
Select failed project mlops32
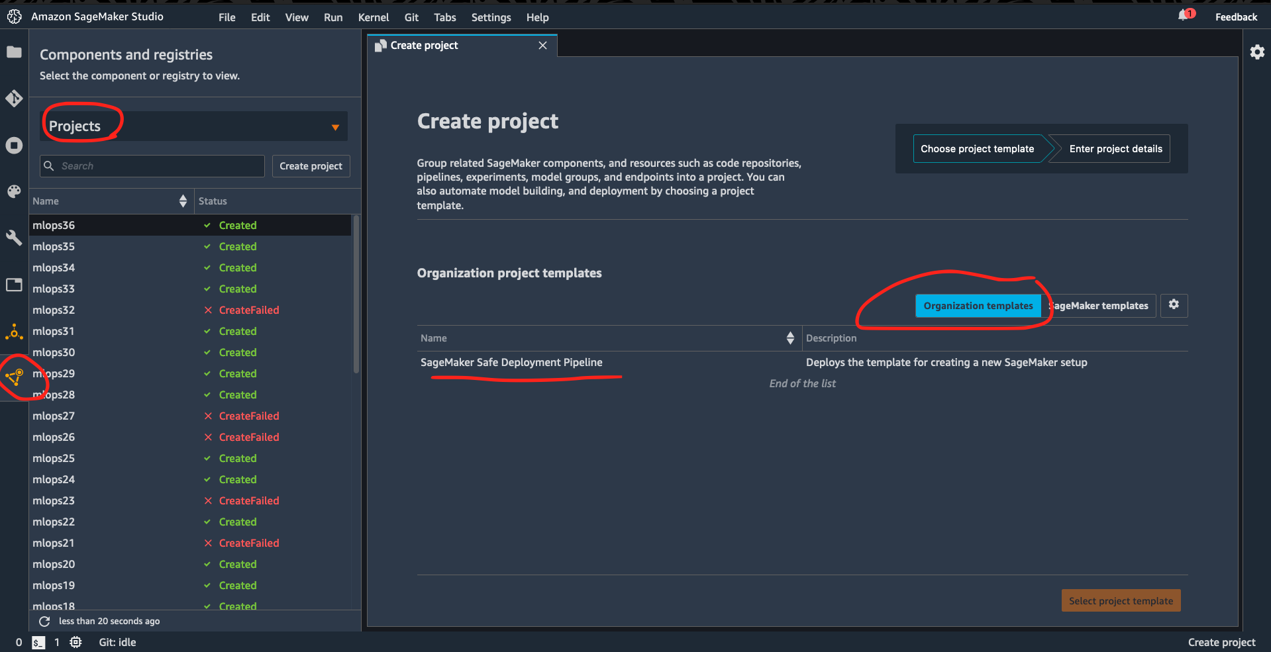pyautogui.click(x=190, y=310)
